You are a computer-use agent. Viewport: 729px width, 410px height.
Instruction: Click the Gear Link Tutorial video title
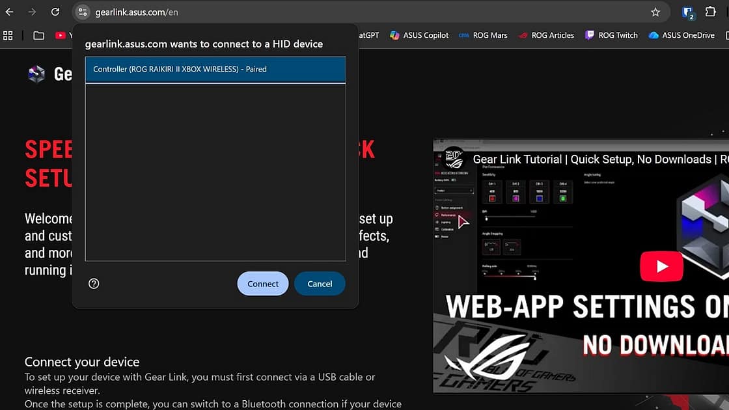(591, 159)
